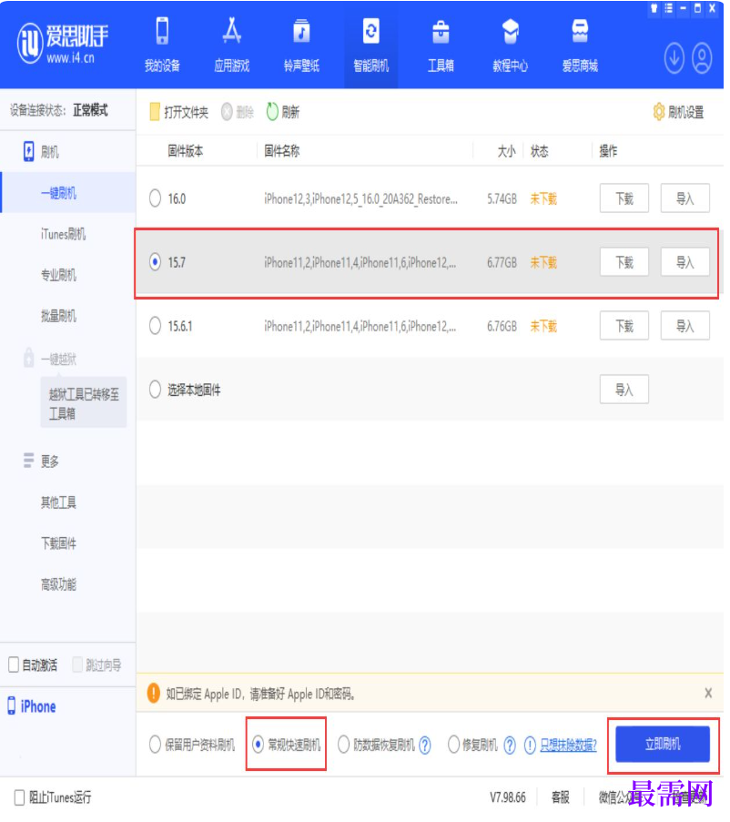Click version V7.98.66 text
Viewport: 730px width, 822px height.
click(x=508, y=798)
